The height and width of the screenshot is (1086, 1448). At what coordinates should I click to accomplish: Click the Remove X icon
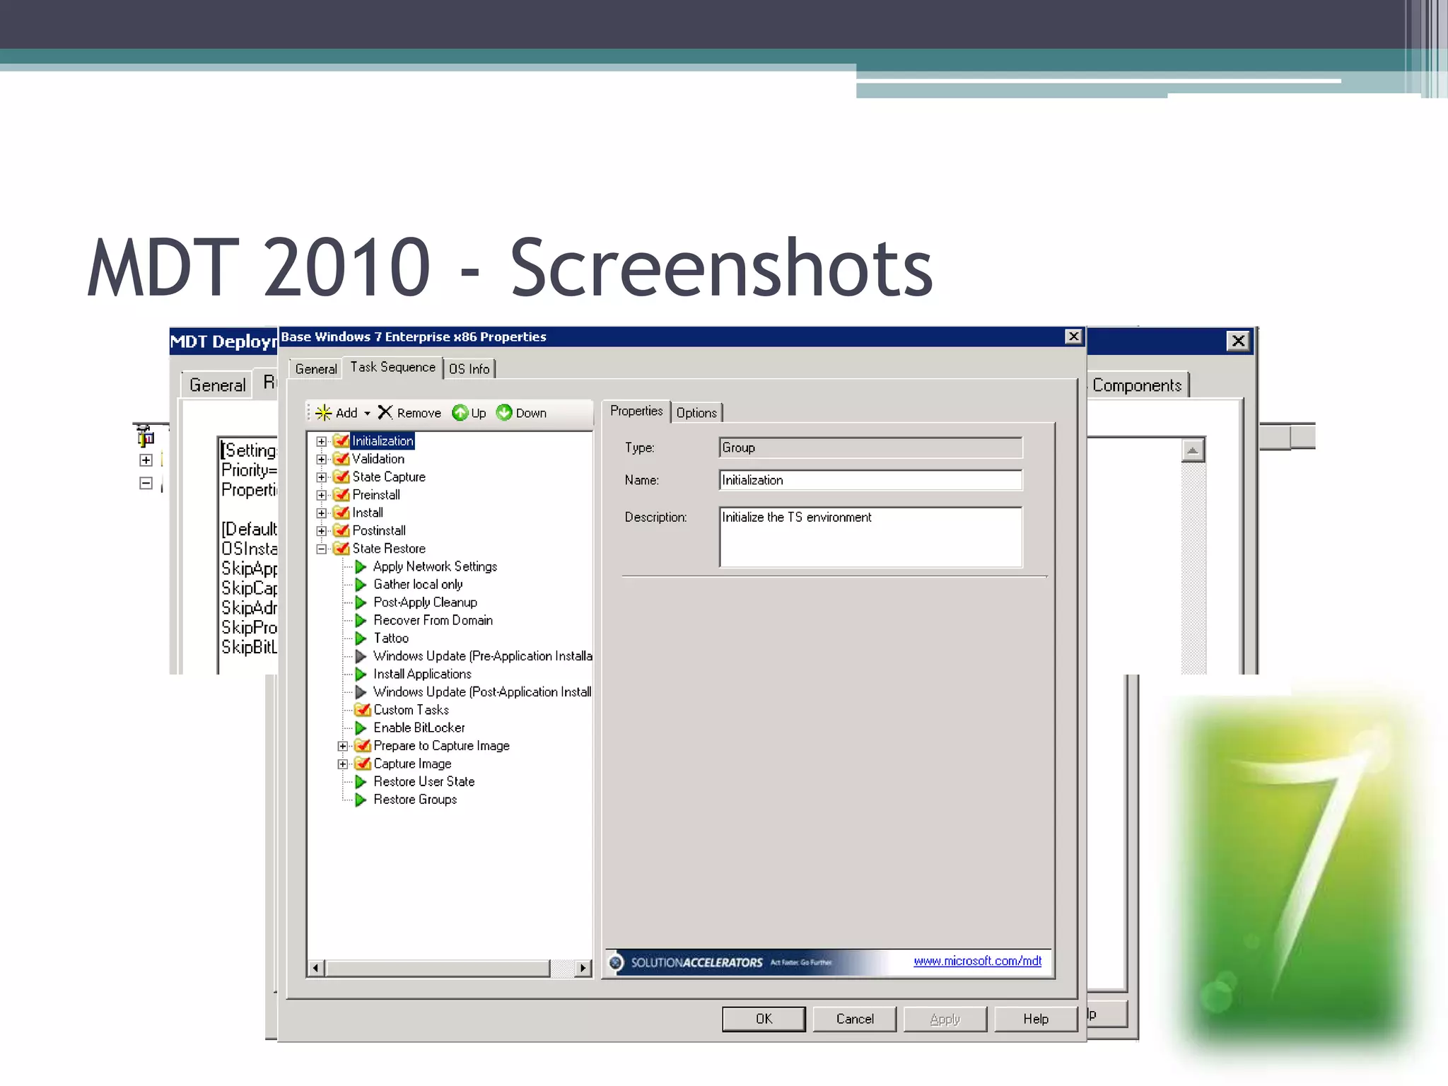tap(385, 412)
